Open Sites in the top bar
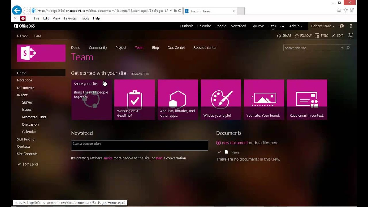 pyautogui.click(x=272, y=26)
